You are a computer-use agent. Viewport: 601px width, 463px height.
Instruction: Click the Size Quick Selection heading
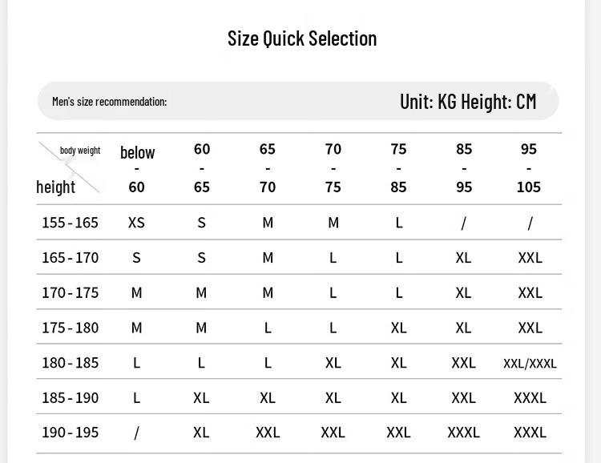coord(302,38)
